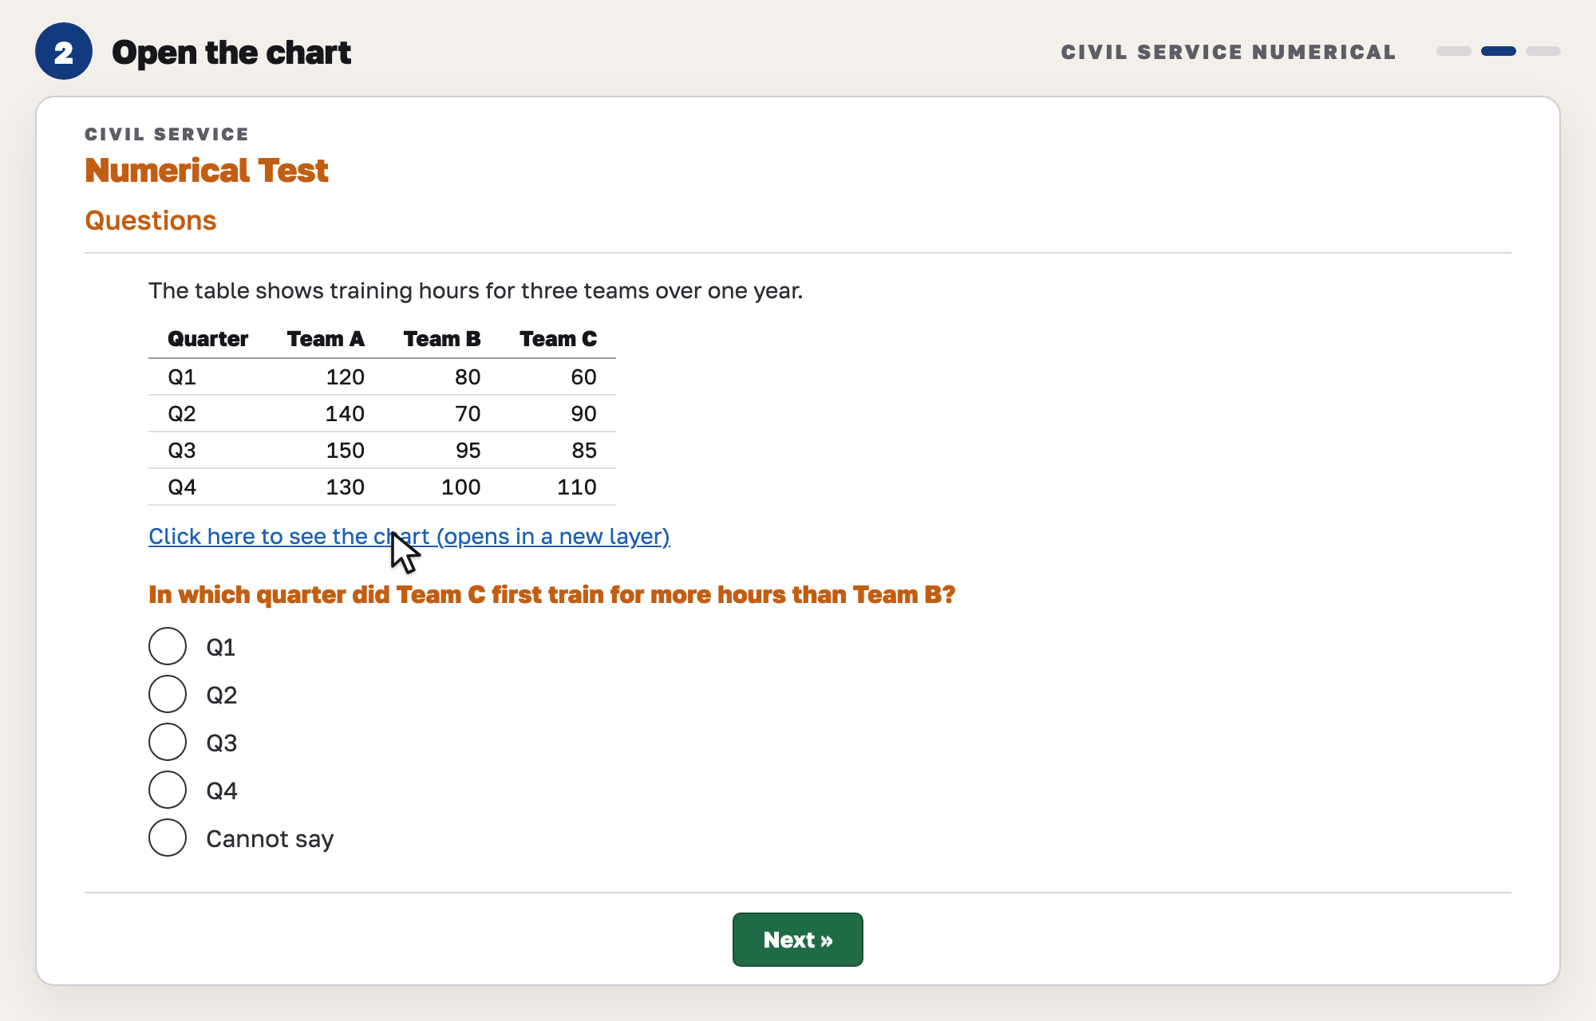Click the green Next » button
1596x1021 pixels.
[x=798, y=940]
